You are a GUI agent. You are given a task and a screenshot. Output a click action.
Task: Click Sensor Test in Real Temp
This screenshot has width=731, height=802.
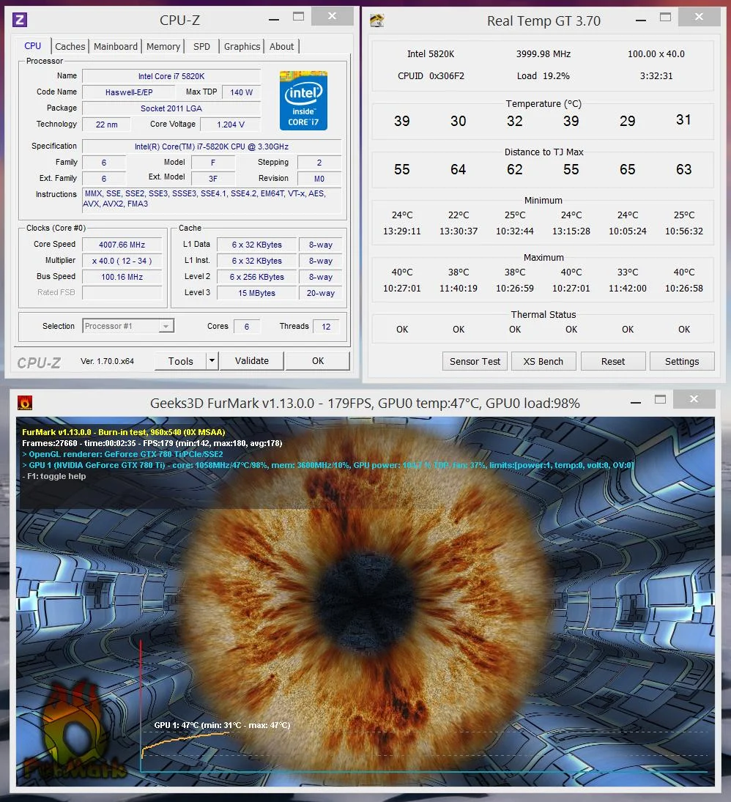point(475,361)
